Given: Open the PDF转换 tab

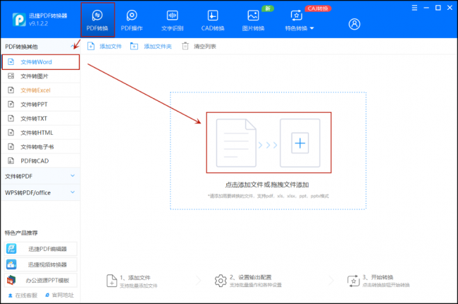Looking at the screenshot, I should click(x=97, y=20).
